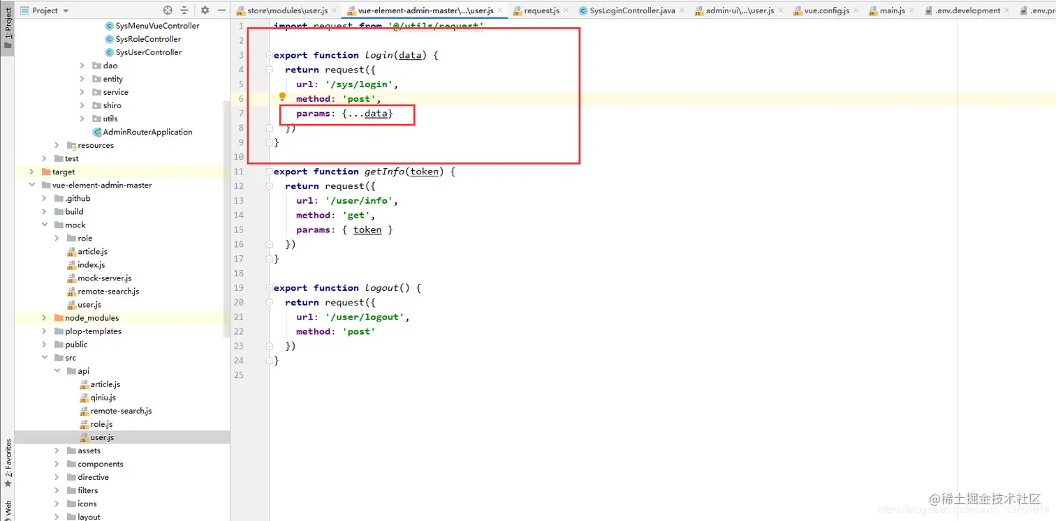Collapse the src folder
This screenshot has width=1056, height=521.
tap(45, 358)
